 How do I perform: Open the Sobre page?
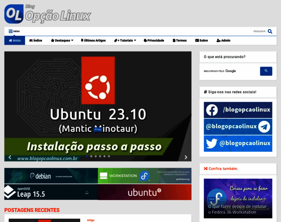(x=202, y=41)
